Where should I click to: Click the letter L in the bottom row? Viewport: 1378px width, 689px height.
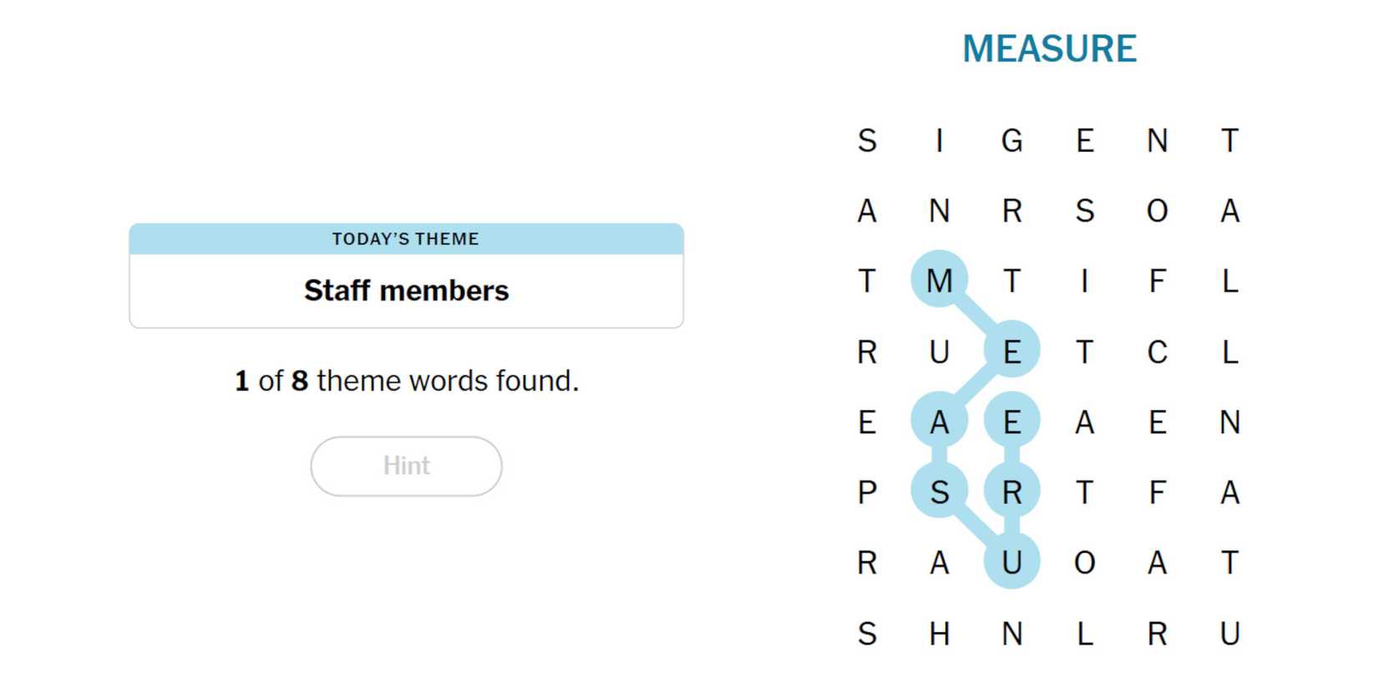tap(1084, 634)
